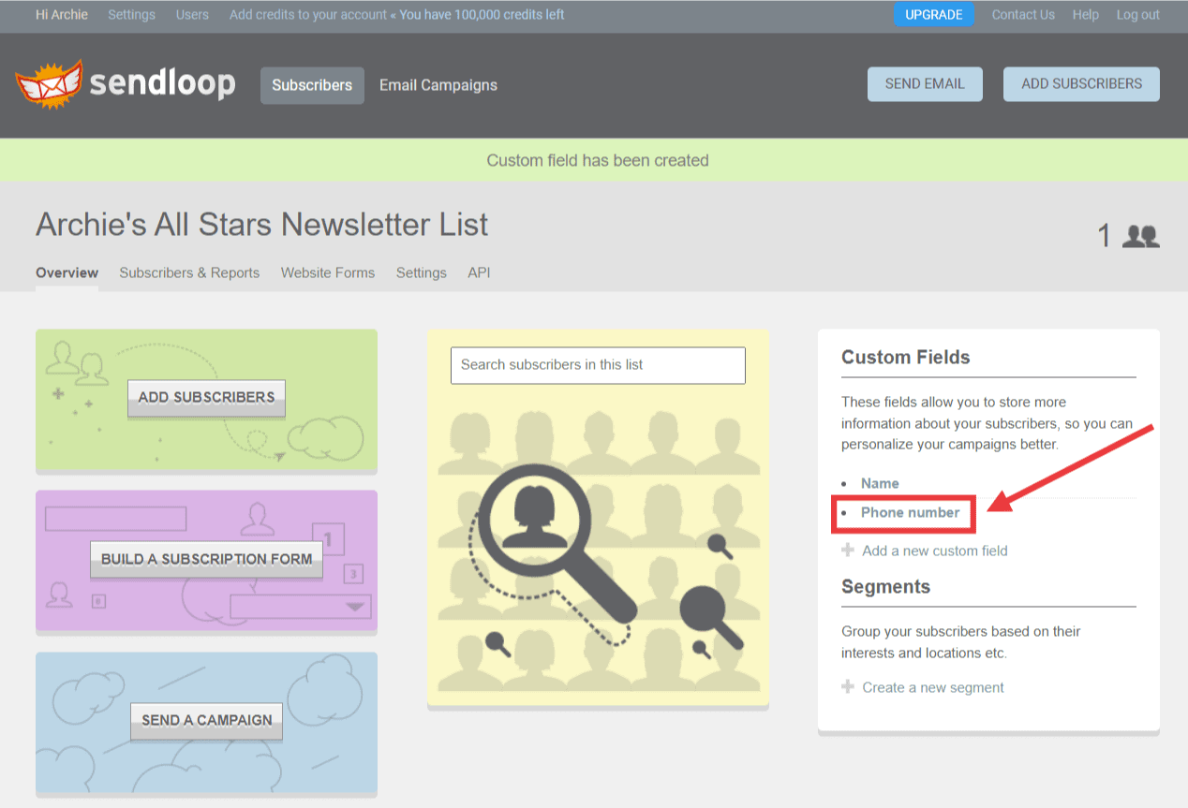Image resolution: width=1188 pixels, height=808 pixels.
Task: Open the list Settings tab
Action: [421, 272]
